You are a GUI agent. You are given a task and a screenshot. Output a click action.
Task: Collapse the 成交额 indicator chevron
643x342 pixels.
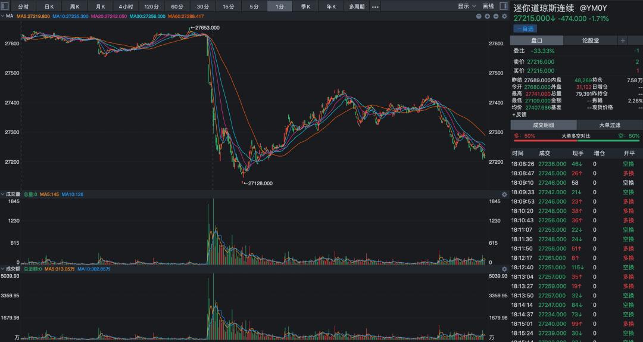(x=2, y=269)
